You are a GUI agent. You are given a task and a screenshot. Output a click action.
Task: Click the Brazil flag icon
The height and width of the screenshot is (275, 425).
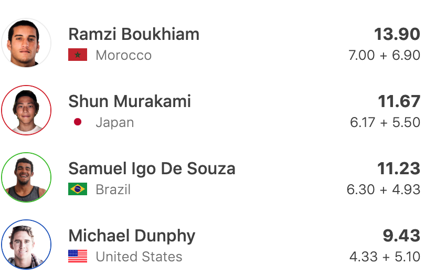tap(78, 189)
